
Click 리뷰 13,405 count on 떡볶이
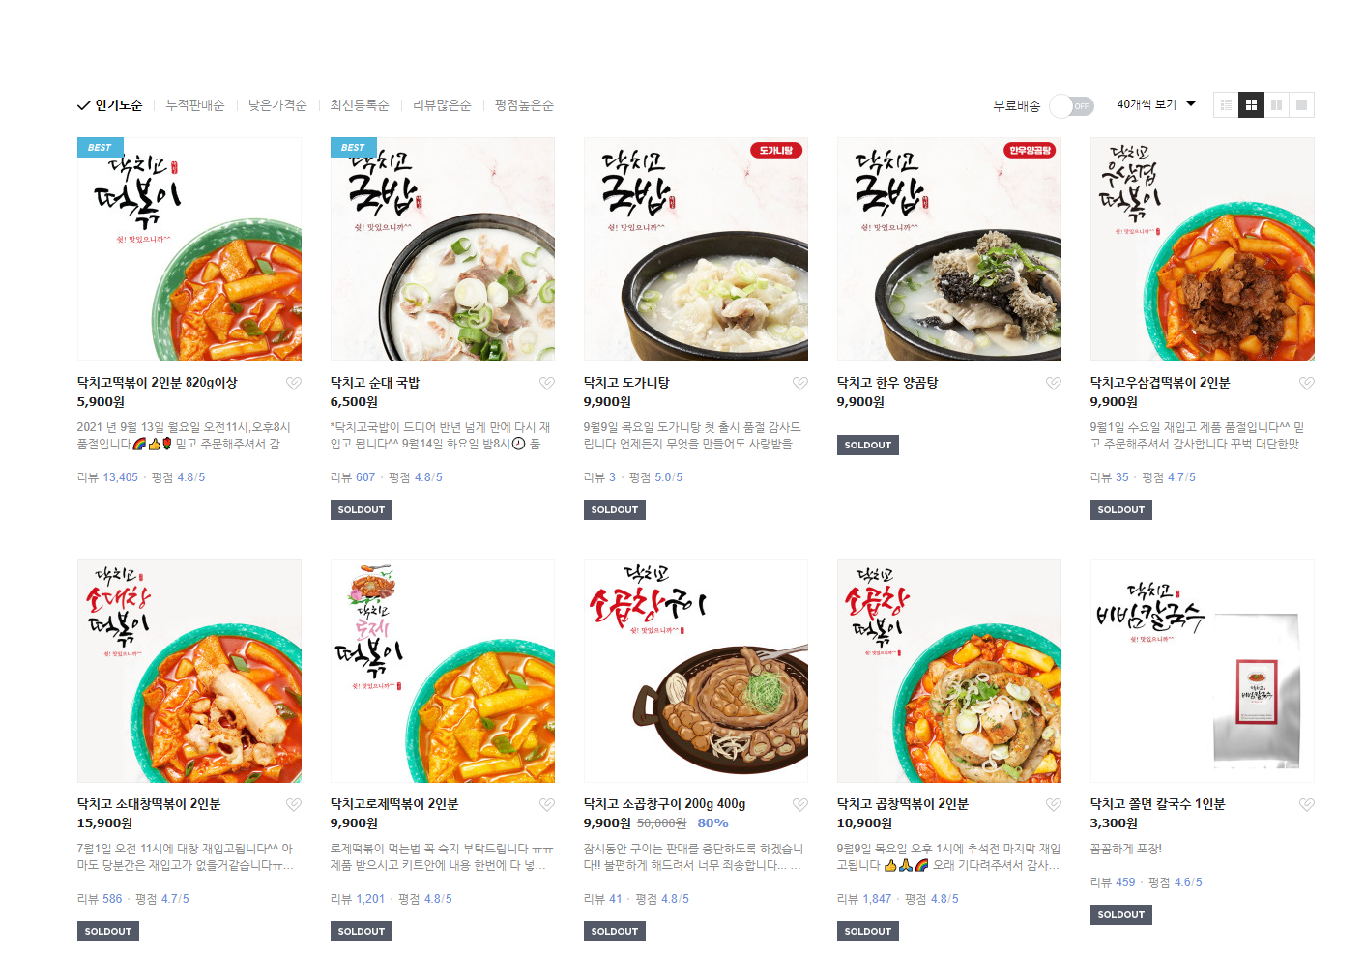pyautogui.click(x=107, y=477)
